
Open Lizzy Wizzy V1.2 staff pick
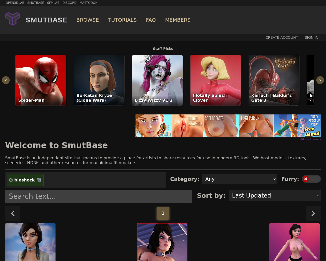coord(157,80)
